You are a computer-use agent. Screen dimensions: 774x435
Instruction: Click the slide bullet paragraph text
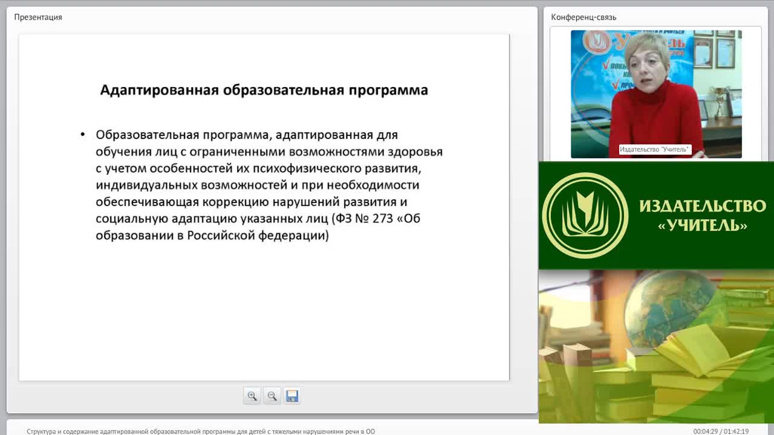pyautogui.click(x=269, y=185)
